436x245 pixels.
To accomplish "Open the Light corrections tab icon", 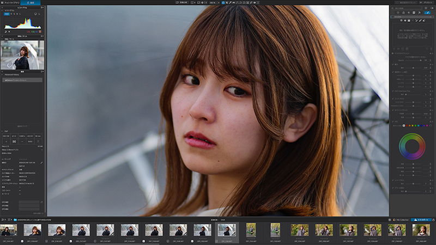I will pos(398,13).
